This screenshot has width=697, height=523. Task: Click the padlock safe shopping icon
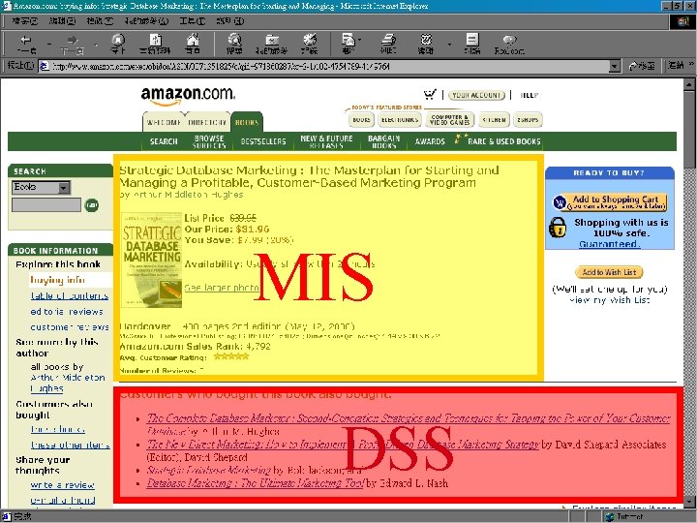pos(558,227)
